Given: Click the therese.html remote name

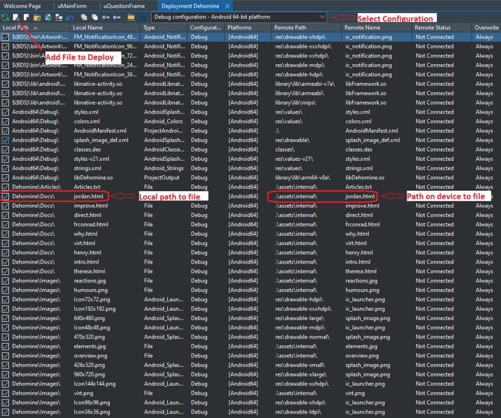Looking at the screenshot, I should coord(361,271).
